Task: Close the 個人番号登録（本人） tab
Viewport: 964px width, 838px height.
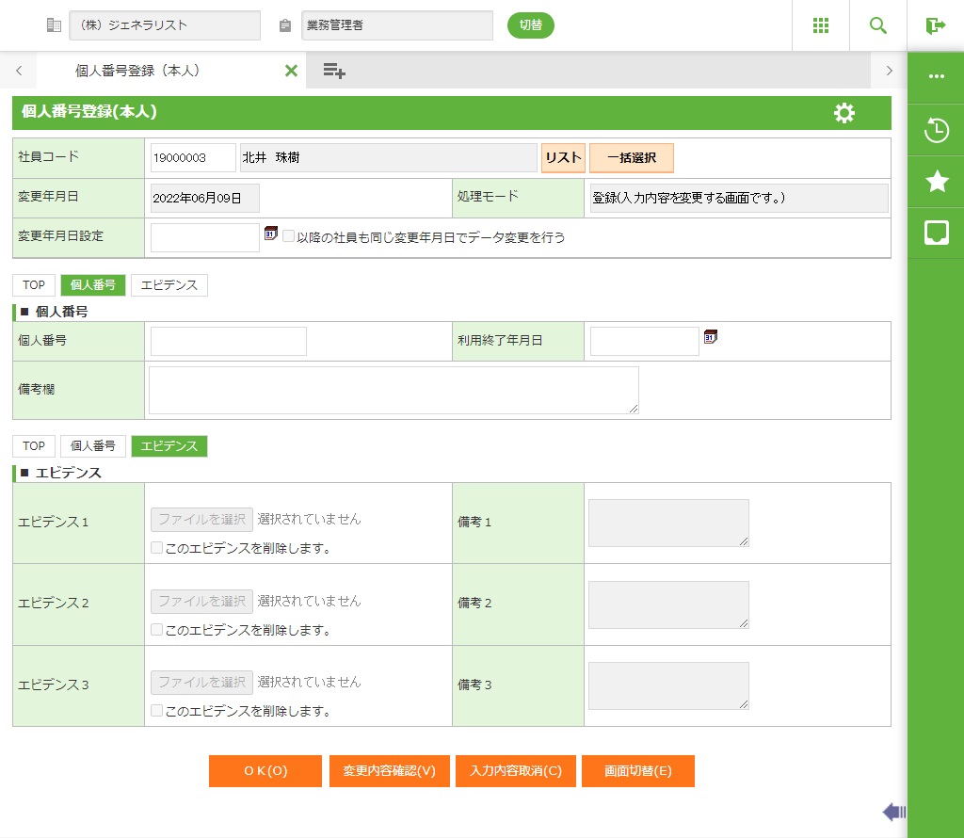Action: (x=291, y=71)
